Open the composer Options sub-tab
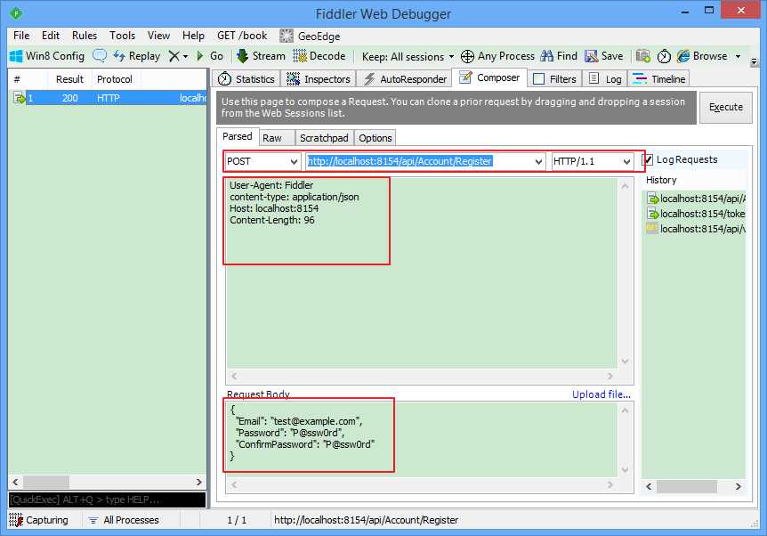Viewport: 767px width, 536px height. (x=375, y=138)
